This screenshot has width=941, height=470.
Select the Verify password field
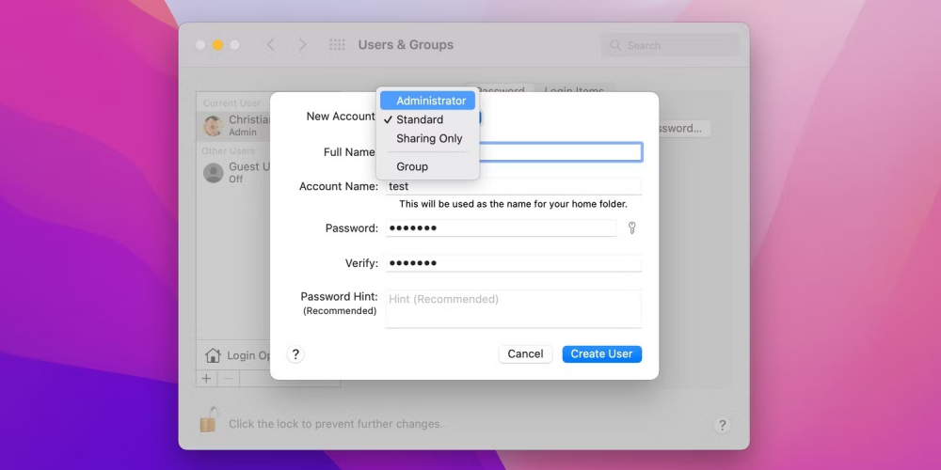point(514,263)
